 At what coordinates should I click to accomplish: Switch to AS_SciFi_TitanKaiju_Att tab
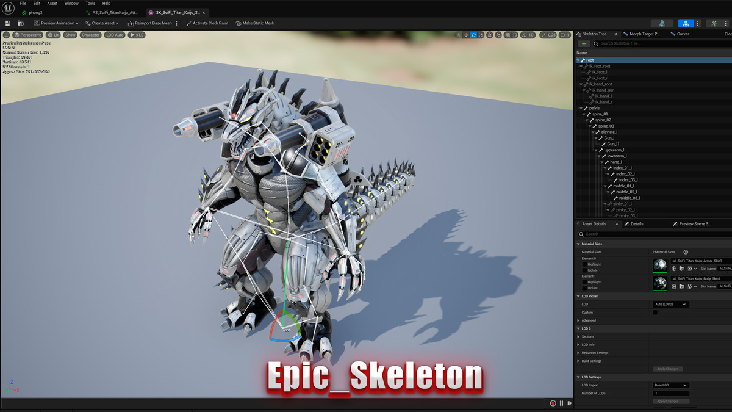(111, 12)
